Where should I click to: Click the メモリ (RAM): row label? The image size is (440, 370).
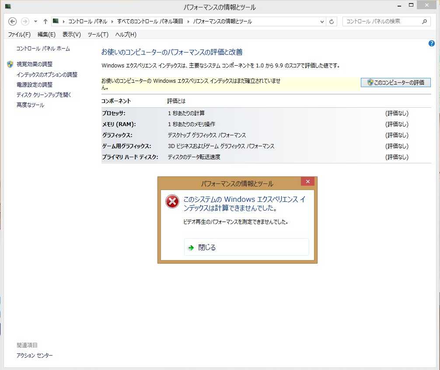pos(119,124)
